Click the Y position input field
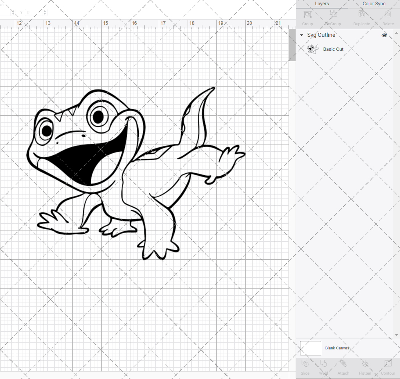This screenshot has width=400, height=379. coord(34,12)
